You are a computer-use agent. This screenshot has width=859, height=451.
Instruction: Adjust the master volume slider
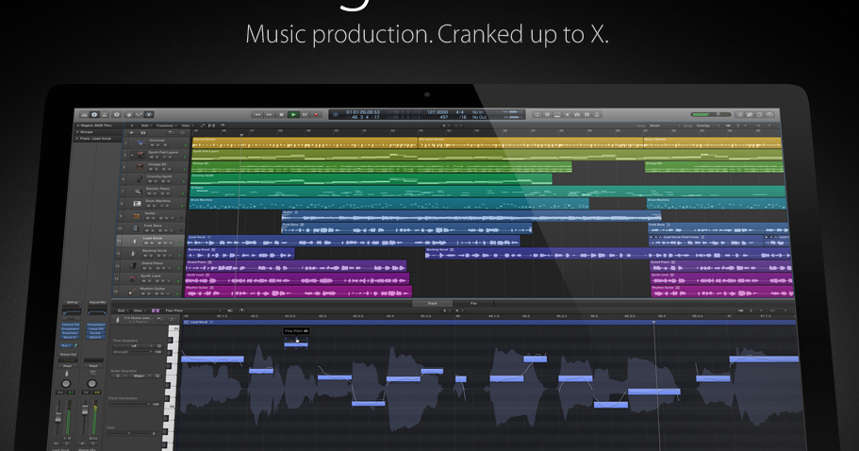click(712, 114)
